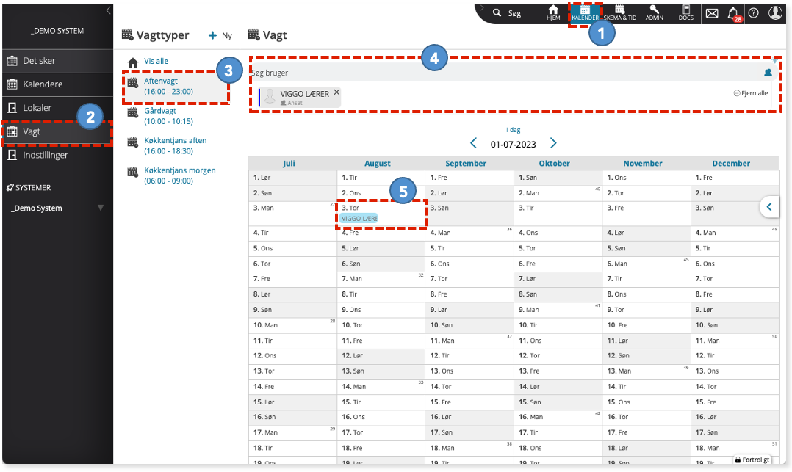
Task: Open the DOCS icon
Action: click(x=686, y=12)
